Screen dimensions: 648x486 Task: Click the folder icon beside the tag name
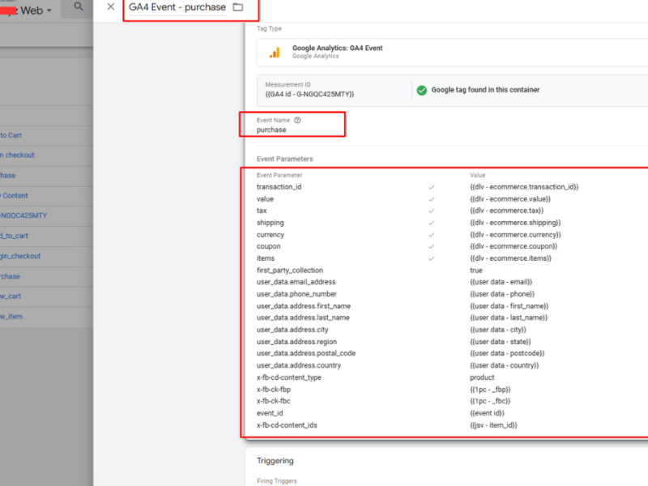[238, 7]
